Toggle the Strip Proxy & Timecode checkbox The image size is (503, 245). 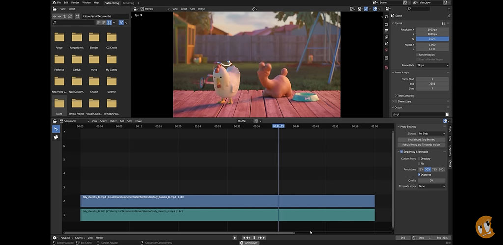pyautogui.click(x=402, y=152)
